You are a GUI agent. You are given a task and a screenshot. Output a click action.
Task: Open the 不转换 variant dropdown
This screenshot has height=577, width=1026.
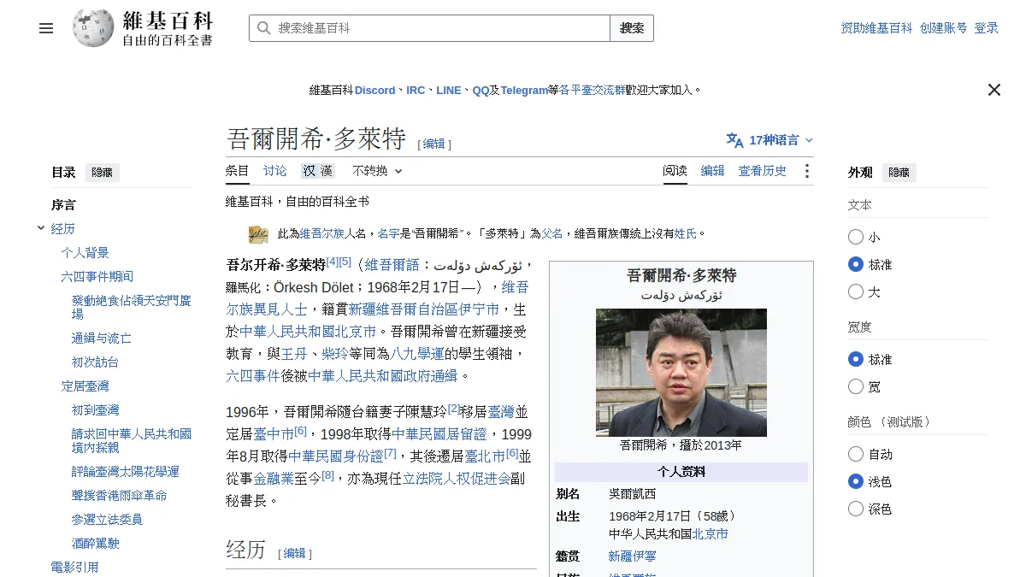coord(377,171)
